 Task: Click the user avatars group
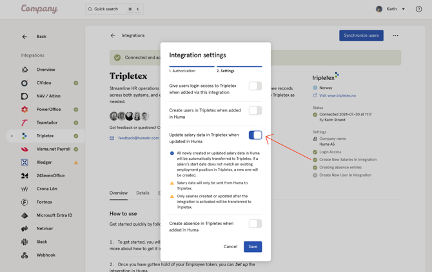point(129,116)
